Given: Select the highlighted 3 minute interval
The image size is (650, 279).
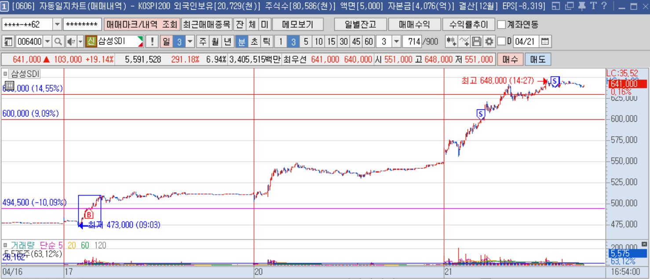Looking at the screenshot, I should [293, 42].
